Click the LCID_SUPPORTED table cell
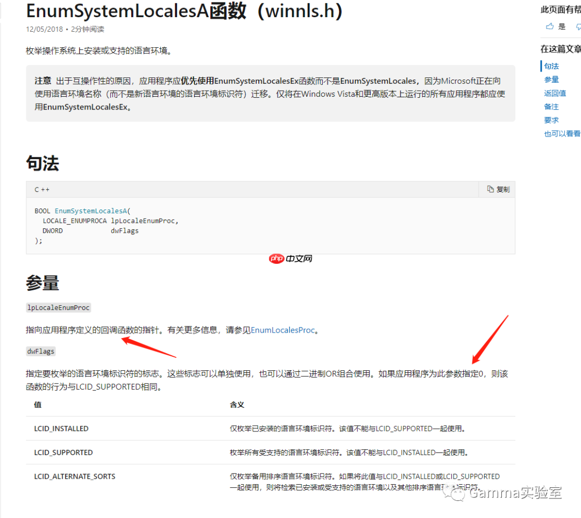The height and width of the screenshot is (518, 581). [63, 452]
